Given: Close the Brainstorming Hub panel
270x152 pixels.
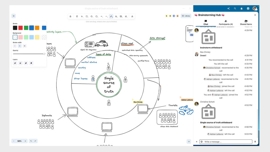Looking at the screenshot, I should tap(255, 15).
